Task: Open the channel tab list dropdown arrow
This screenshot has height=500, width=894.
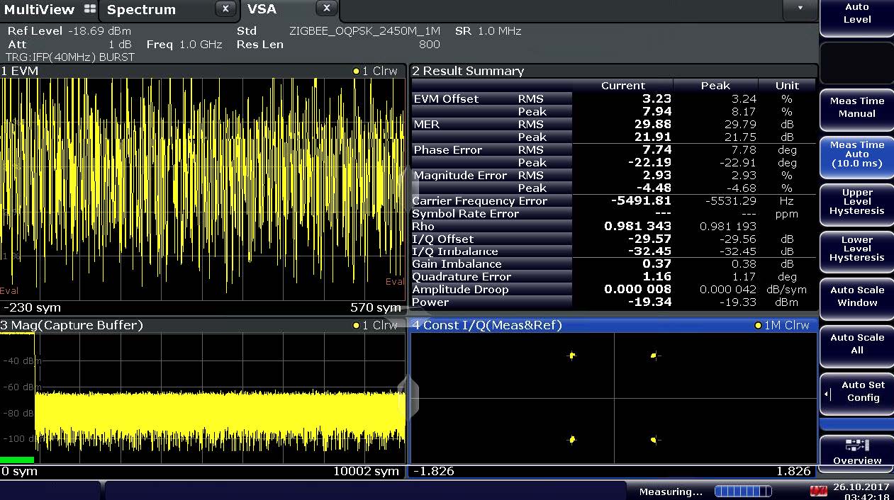Action: coord(800,8)
